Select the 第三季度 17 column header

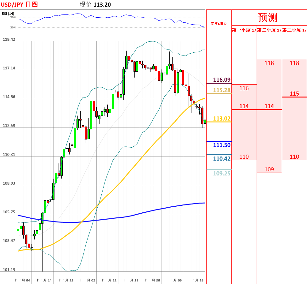click(294, 30)
